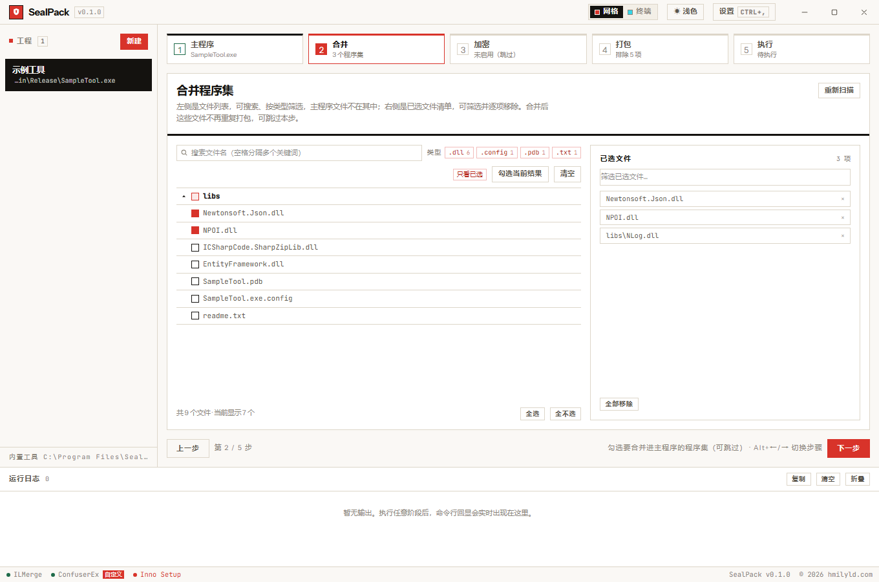Click the 重新扫描 rescan button
The width and height of the screenshot is (879, 582).
tap(839, 91)
